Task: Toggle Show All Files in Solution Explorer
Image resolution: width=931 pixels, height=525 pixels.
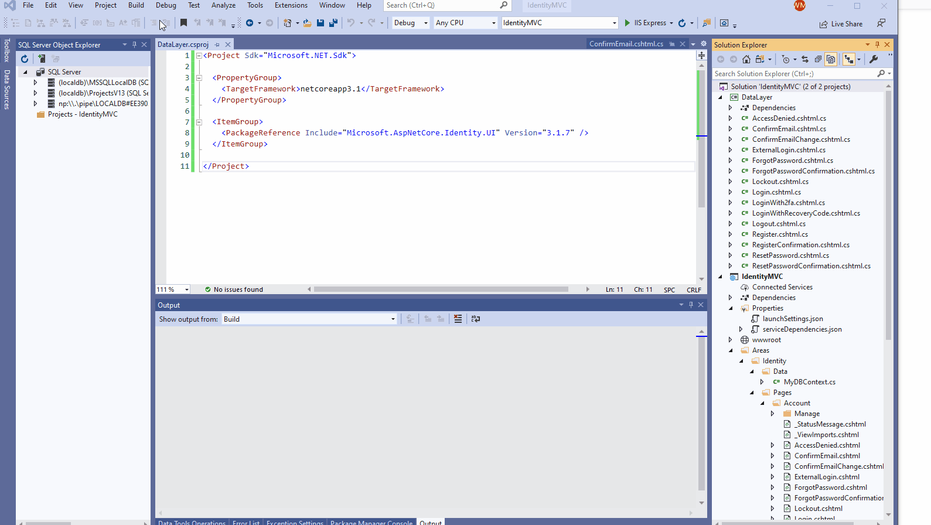Action: coord(831,59)
